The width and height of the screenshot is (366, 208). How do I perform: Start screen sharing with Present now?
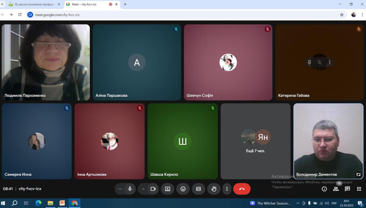167,189
